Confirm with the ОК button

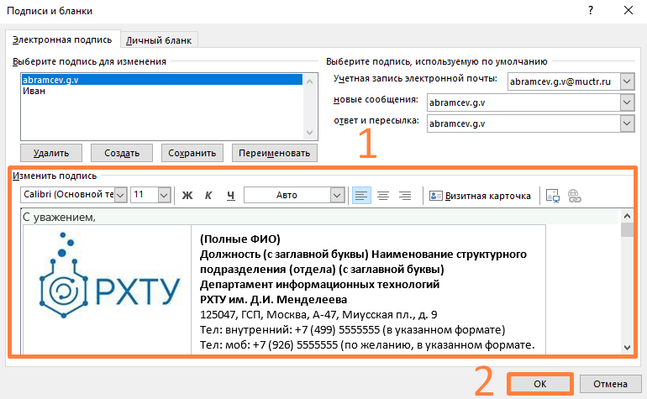tap(539, 384)
